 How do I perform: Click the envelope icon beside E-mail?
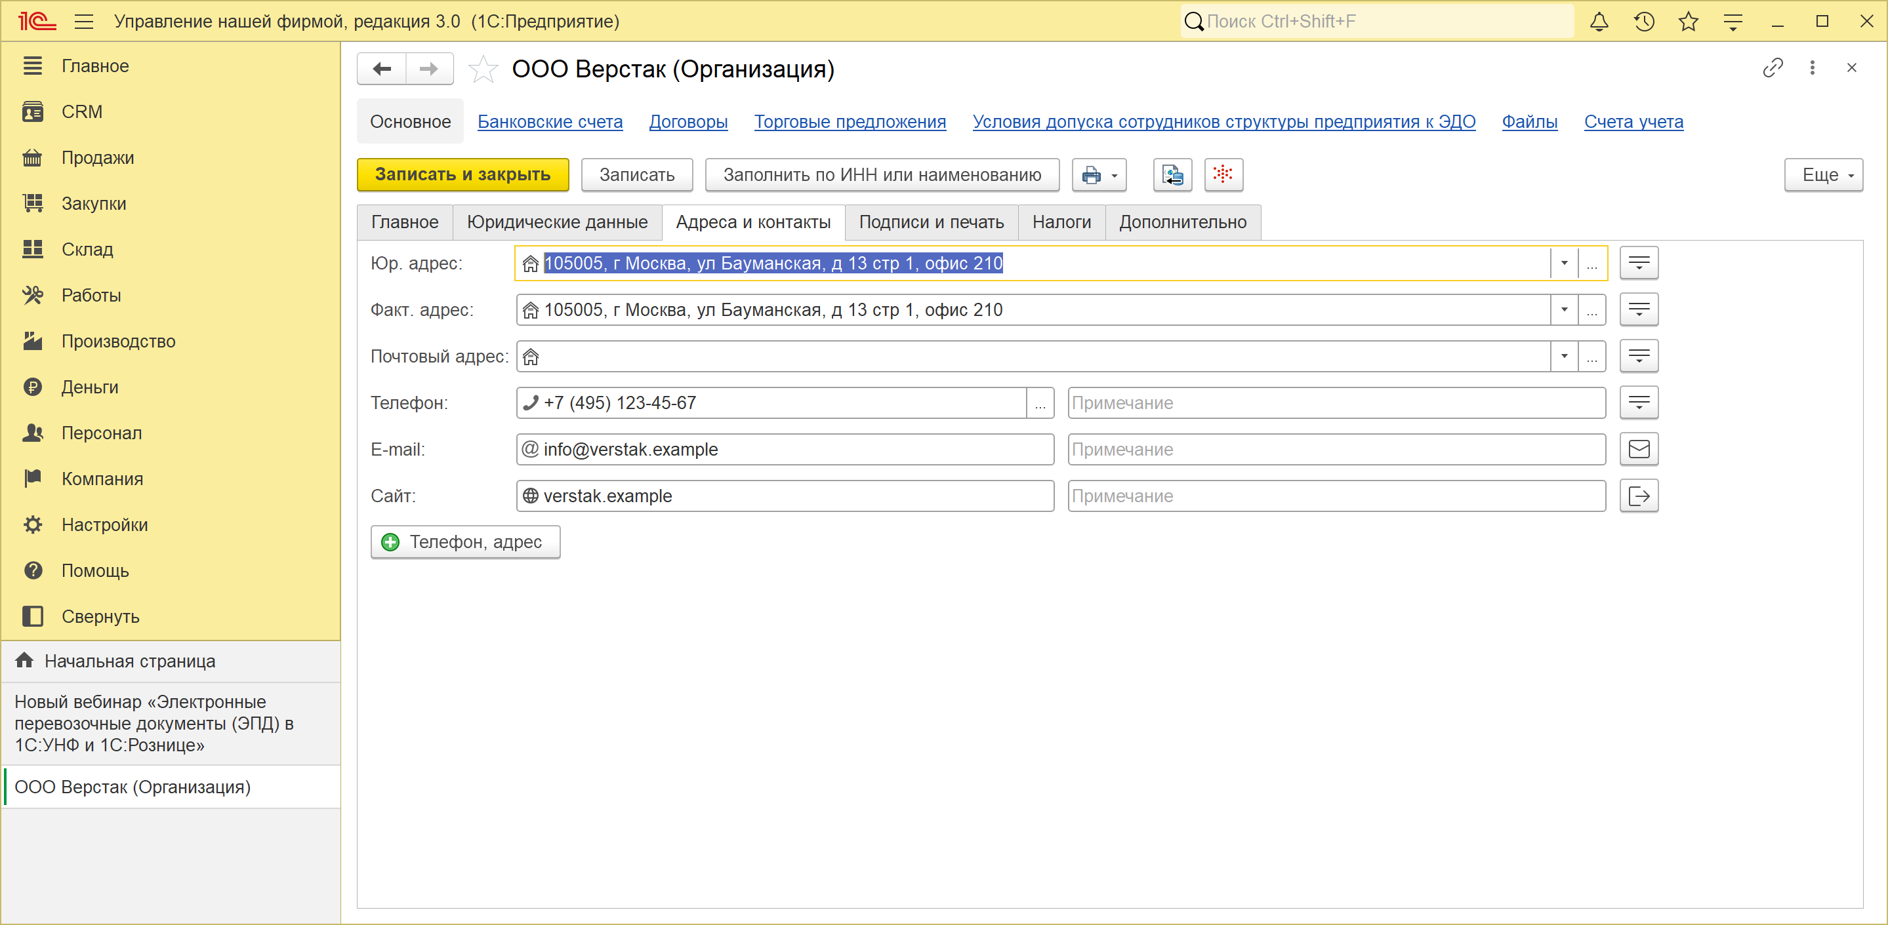[x=1639, y=449]
